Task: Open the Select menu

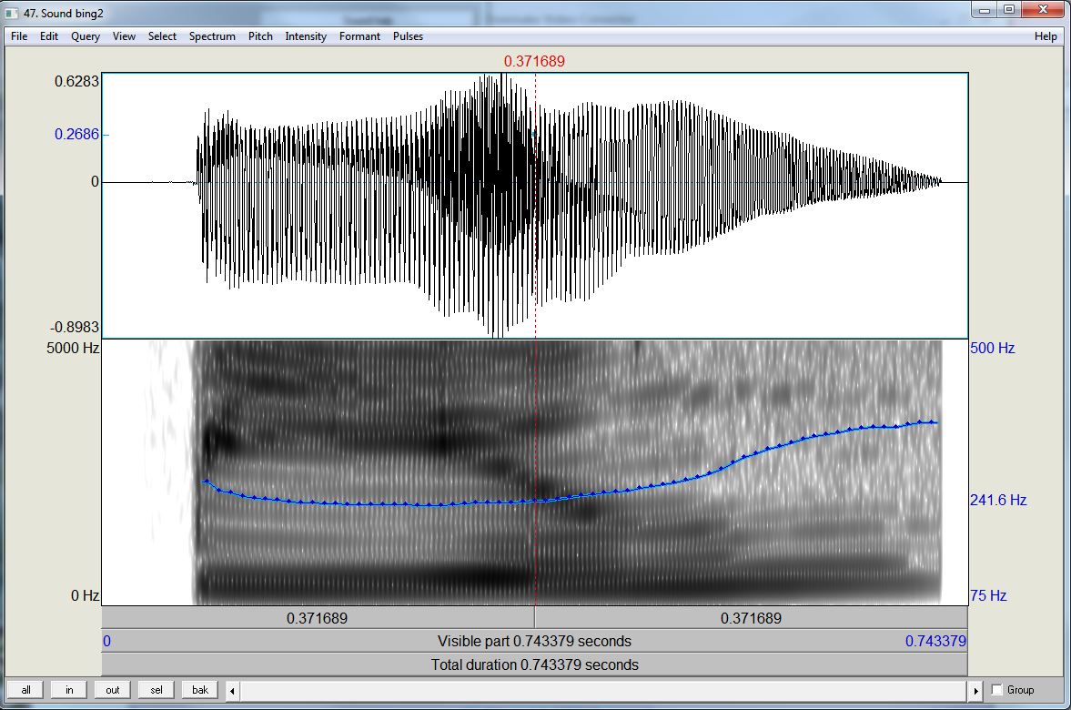Action: (162, 36)
